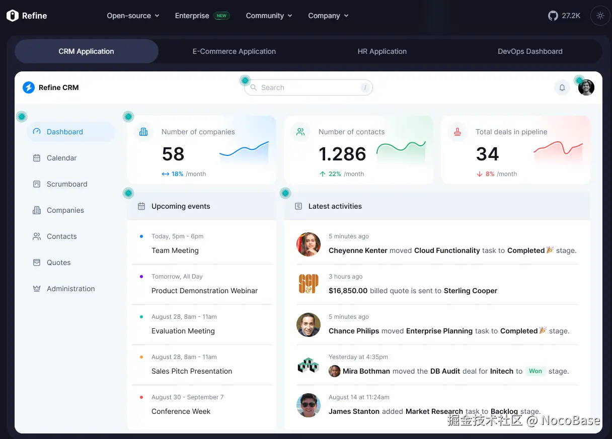Click the Administration crown icon
612x439 pixels.
click(37, 289)
